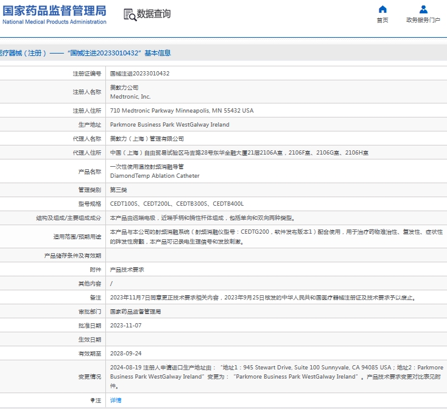This screenshot has width=447, height=409.
Task: Open the 政务服务门户 user icon
Action: pos(423,9)
